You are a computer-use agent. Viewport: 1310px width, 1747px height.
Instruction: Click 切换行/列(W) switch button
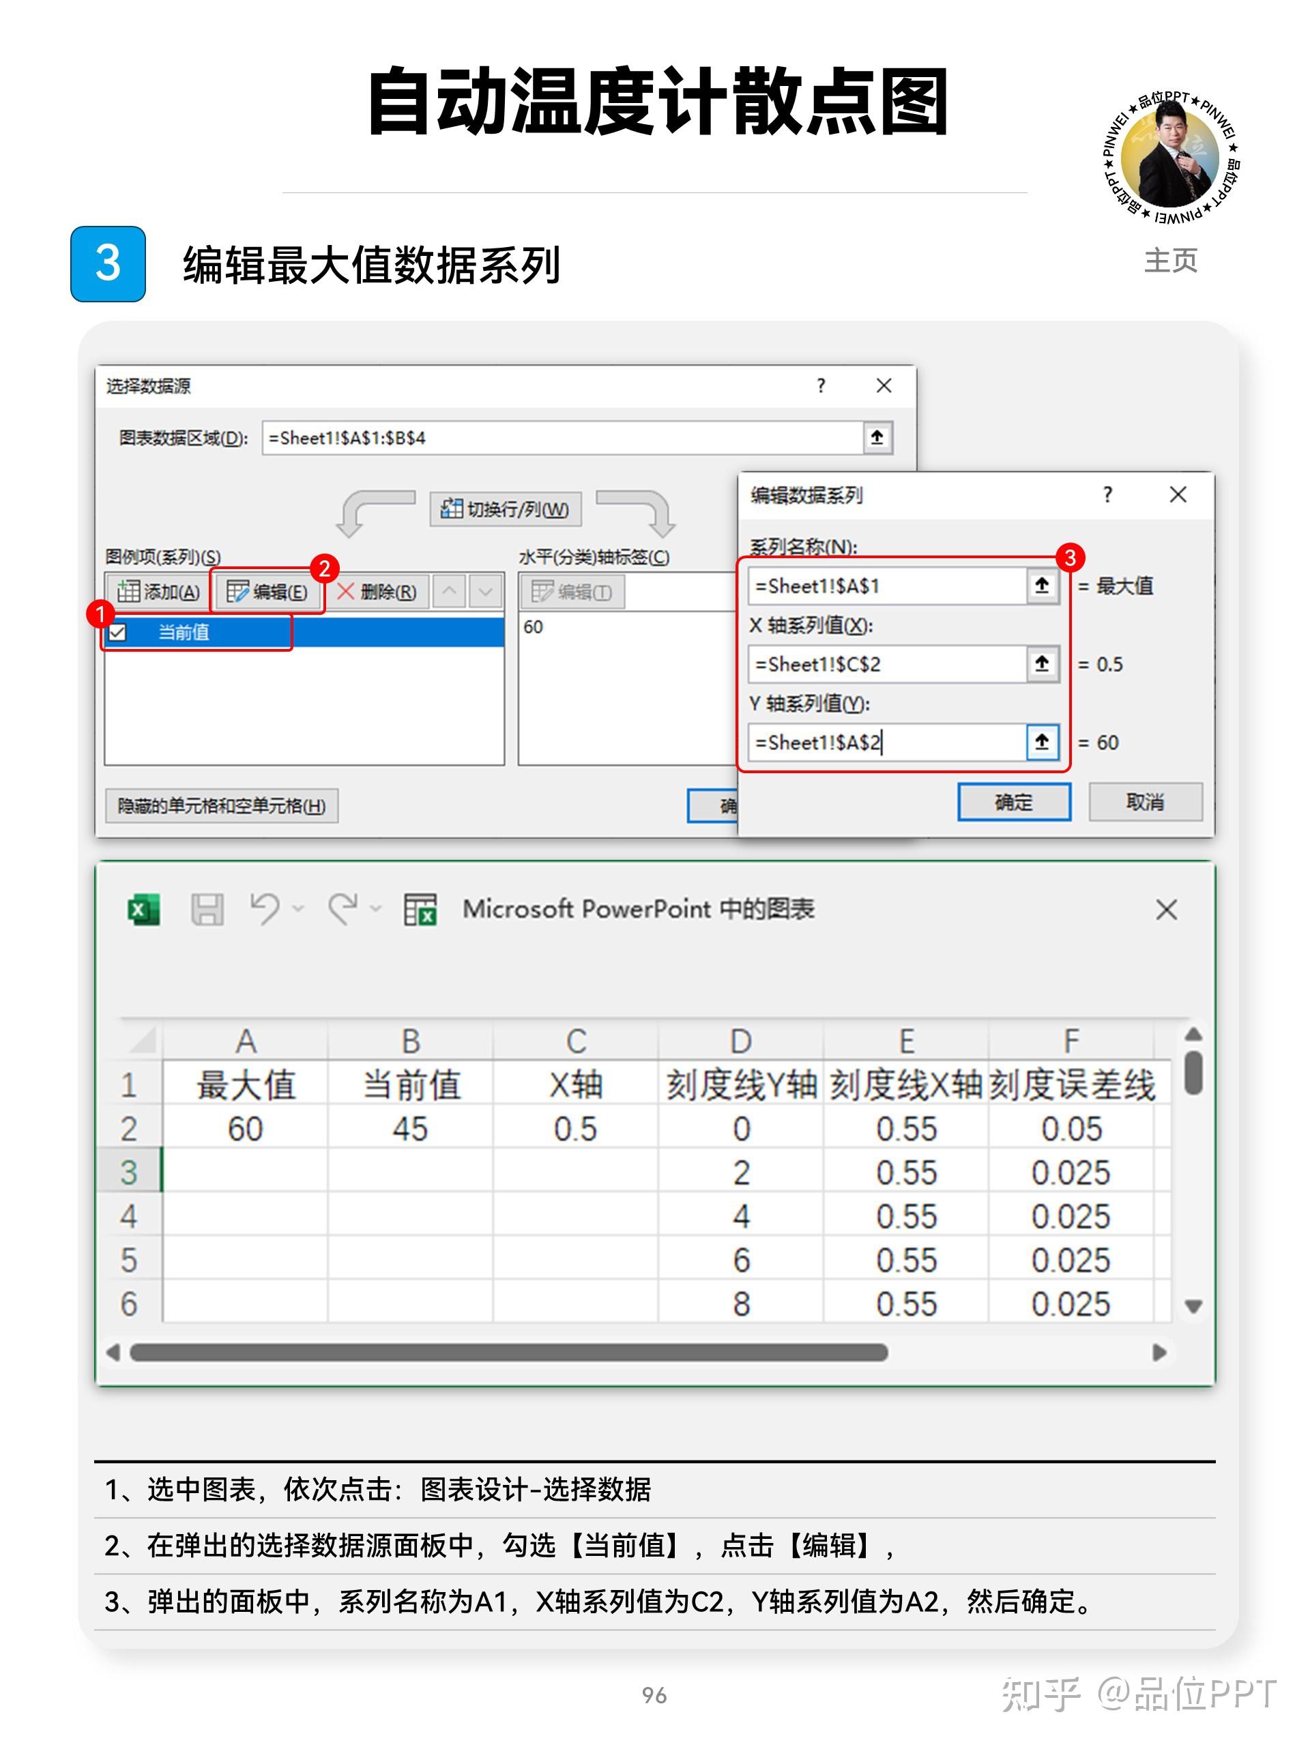[x=506, y=508]
